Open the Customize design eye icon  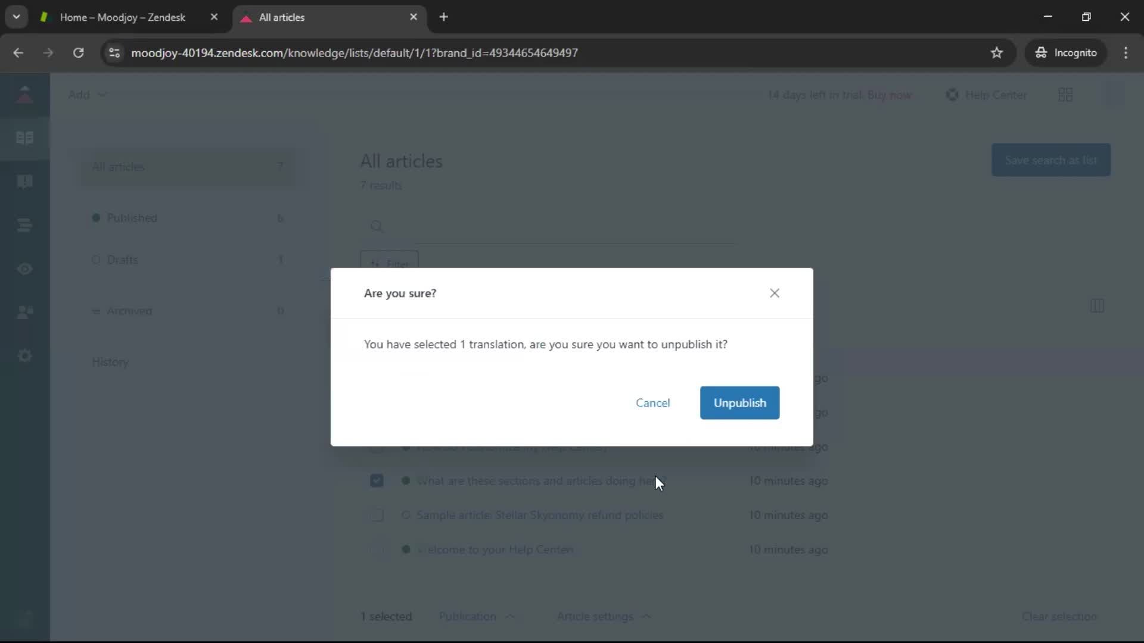click(x=24, y=269)
